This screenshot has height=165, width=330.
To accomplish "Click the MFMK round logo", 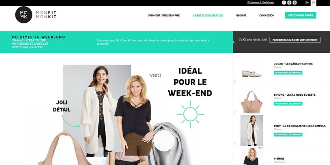I will click(x=23, y=15).
